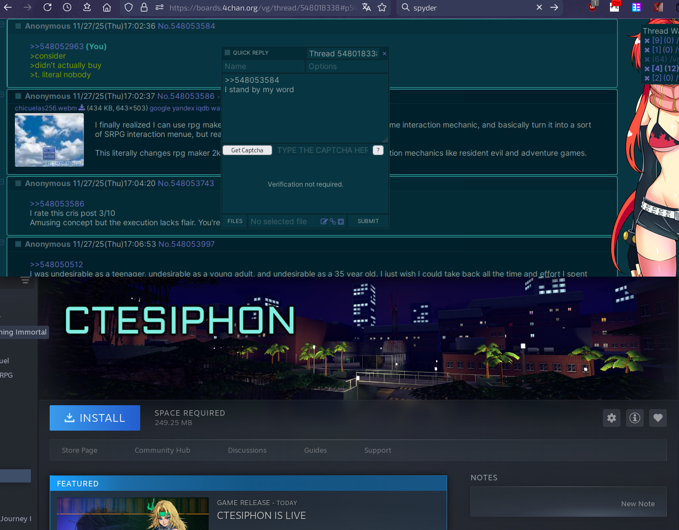Translate this page icon
Image resolution: width=679 pixels, height=530 pixels.
366,7
